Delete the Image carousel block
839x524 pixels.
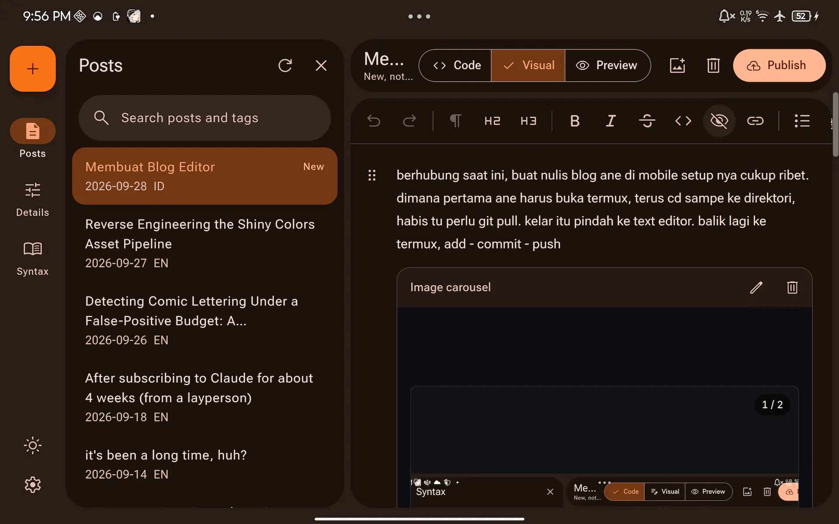click(x=792, y=287)
